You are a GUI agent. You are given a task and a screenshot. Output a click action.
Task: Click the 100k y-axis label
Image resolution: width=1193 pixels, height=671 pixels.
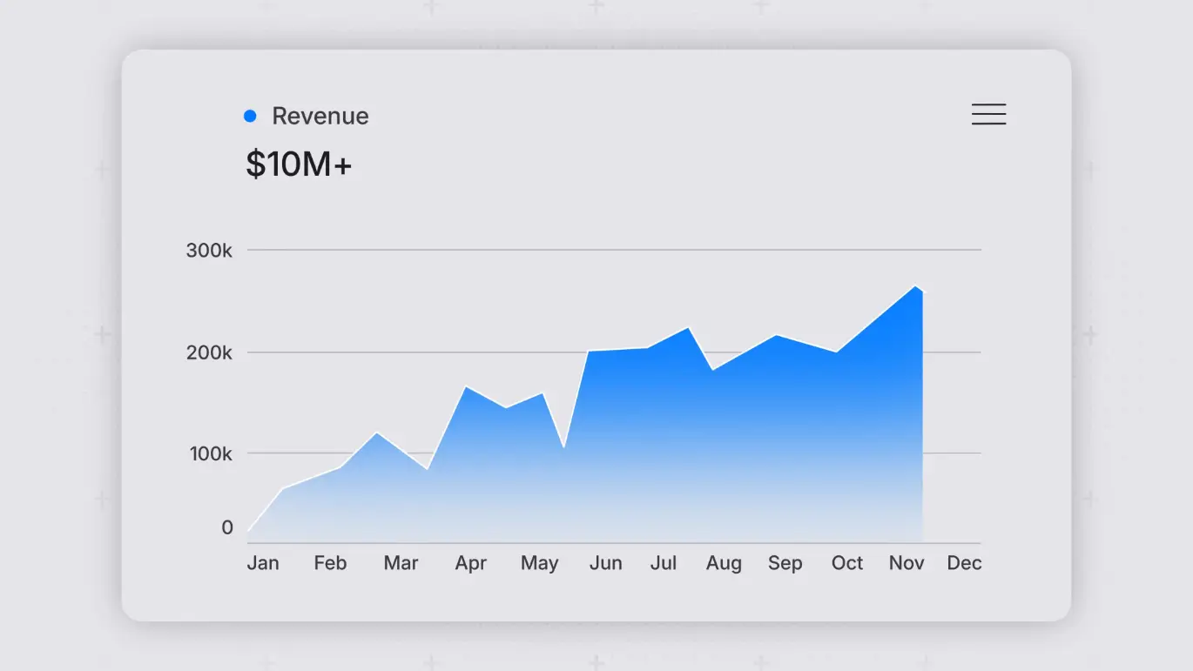209,453
